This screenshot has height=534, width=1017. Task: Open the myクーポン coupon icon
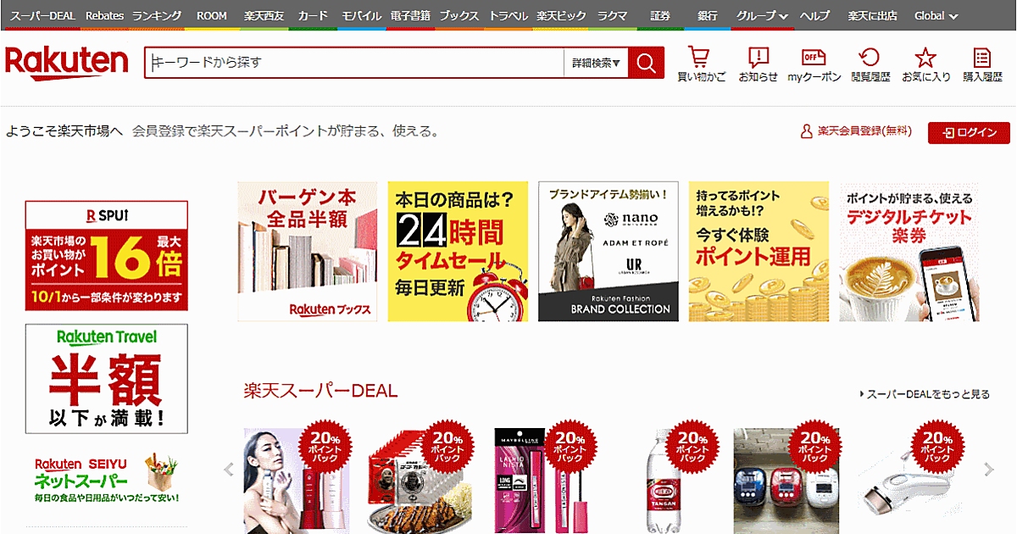click(x=814, y=64)
